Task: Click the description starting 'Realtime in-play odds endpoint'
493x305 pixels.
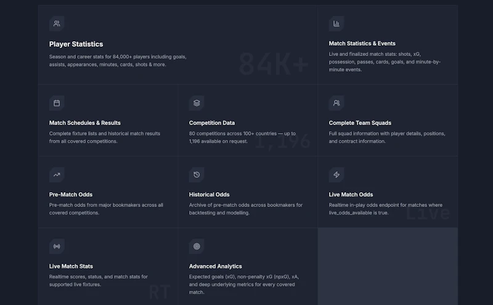Action: click(386, 209)
